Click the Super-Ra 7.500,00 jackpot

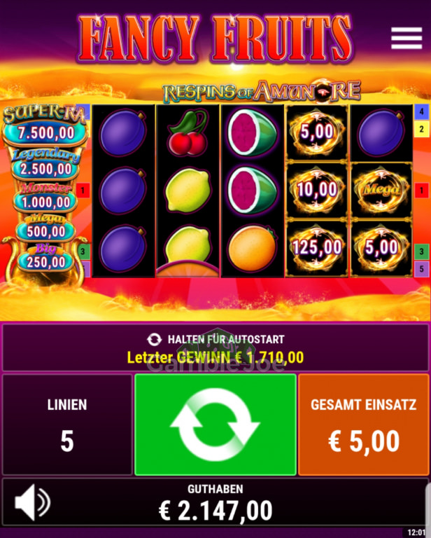[x=45, y=126]
